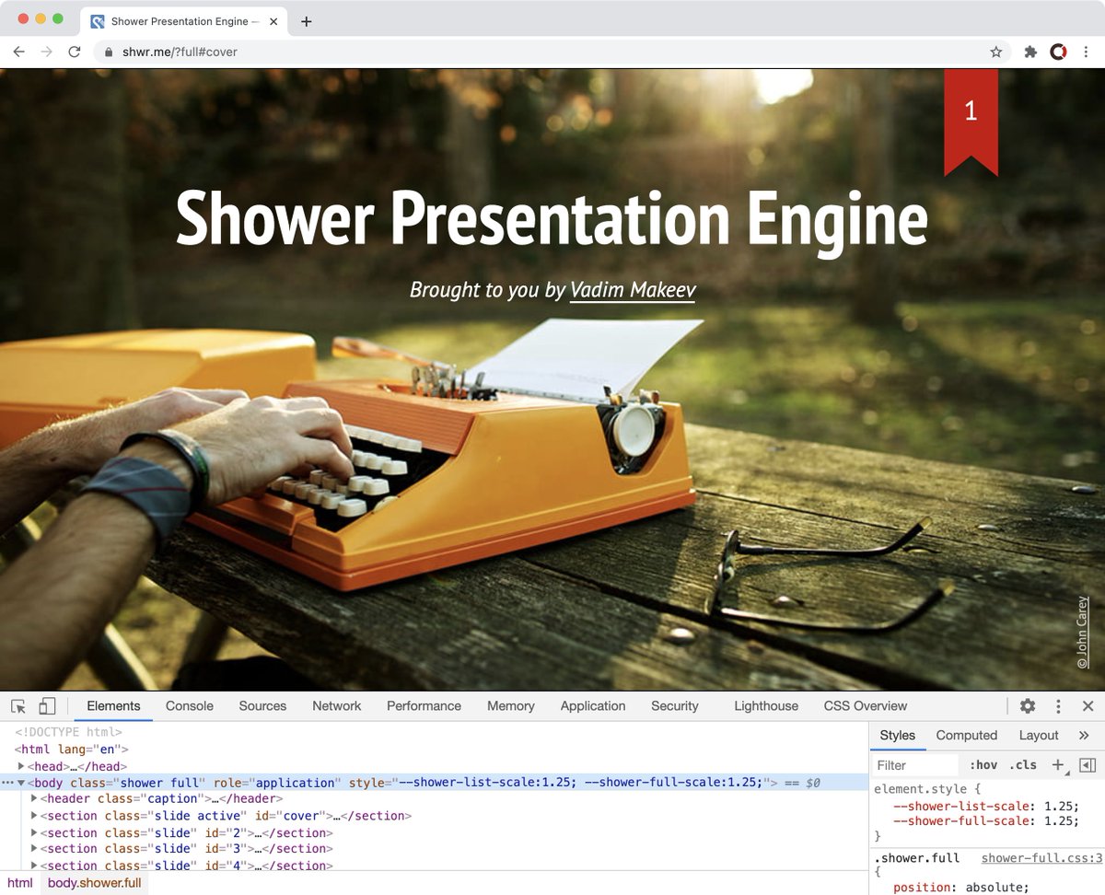
Task: Select the Layout sidebar tab
Action: 1039,735
